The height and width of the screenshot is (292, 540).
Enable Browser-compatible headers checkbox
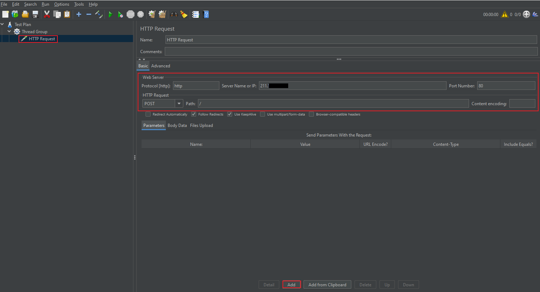pos(311,114)
